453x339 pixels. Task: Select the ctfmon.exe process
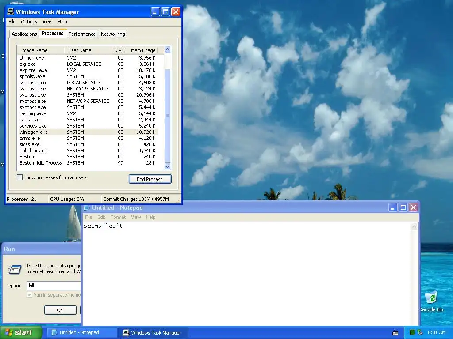point(88,58)
